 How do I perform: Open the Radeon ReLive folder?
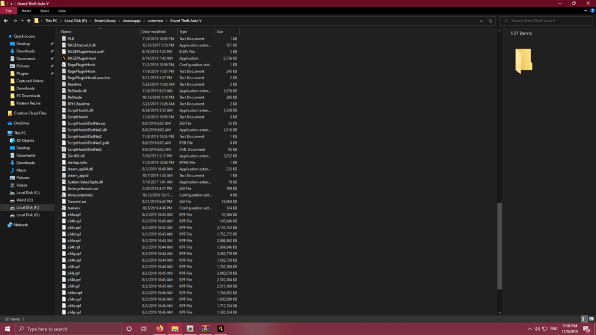(28, 104)
